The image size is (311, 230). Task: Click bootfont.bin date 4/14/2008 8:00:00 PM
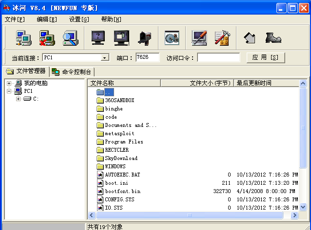click(266, 191)
